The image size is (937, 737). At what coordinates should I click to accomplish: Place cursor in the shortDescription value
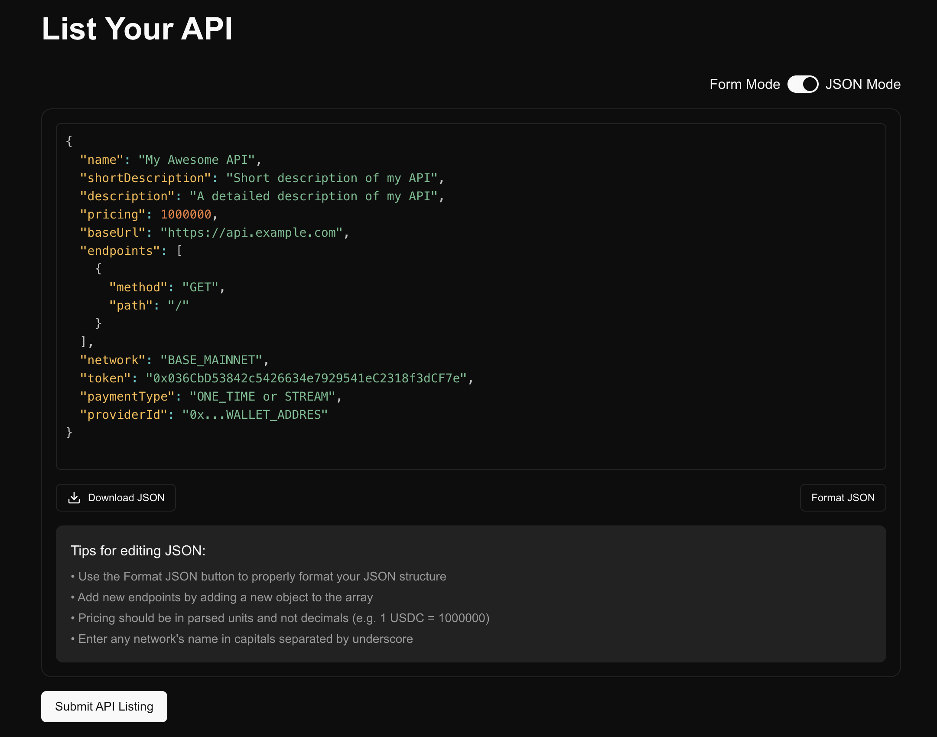click(x=332, y=178)
